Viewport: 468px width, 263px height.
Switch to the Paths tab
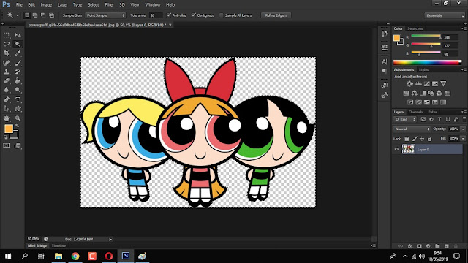(x=432, y=112)
